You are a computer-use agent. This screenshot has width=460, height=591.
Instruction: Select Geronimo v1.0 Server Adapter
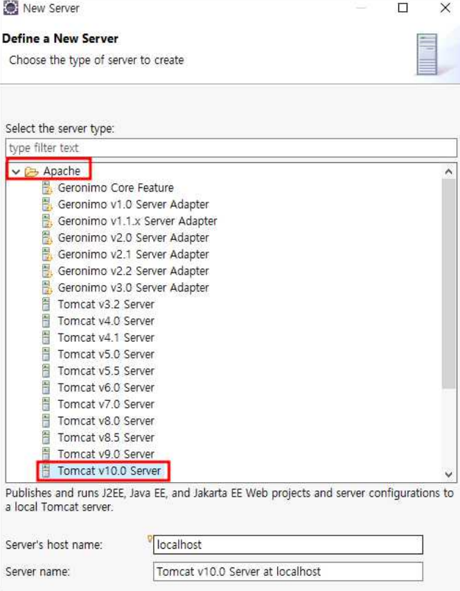pos(133,205)
